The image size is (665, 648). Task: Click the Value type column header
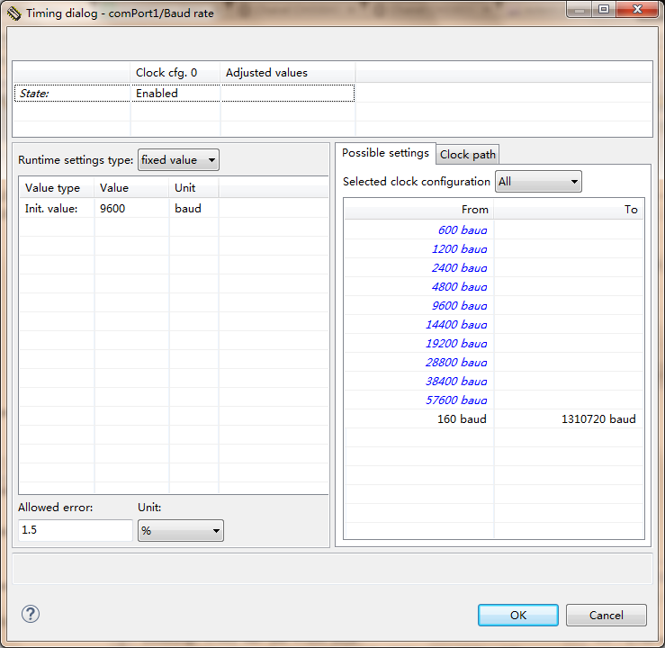click(x=57, y=188)
